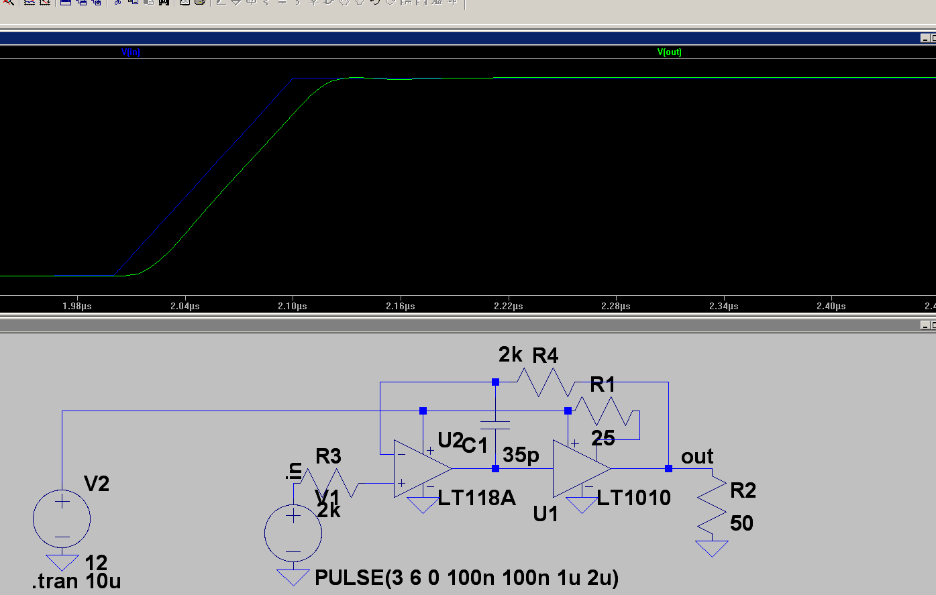The image size is (936, 595).
Task: Click the "LT1010" part name
Action: pyautogui.click(x=634, y=498)
